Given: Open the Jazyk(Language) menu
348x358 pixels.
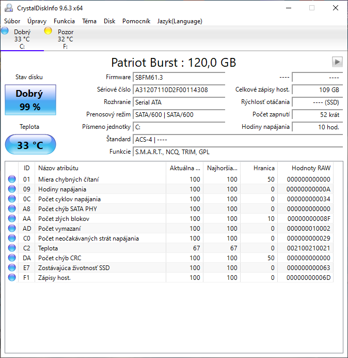Looking at the screenshot, I should pyautogui.click(x=180, y=21).
